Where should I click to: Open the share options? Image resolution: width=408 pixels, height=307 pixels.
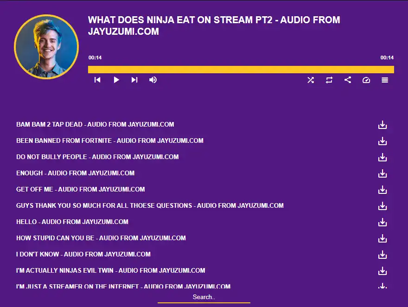[348, 80]
